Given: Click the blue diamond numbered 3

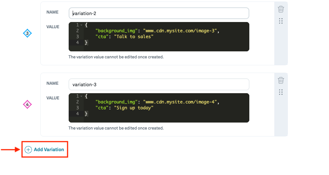Looking at the screenshot, I should coord(28,34).
